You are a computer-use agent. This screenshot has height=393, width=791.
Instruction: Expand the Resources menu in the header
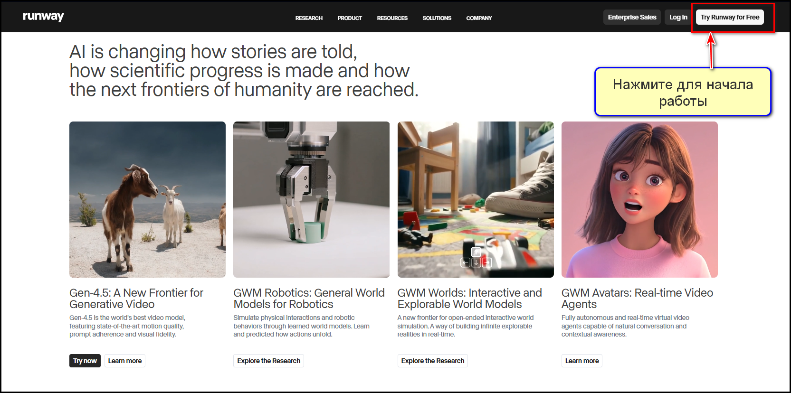[392, 18]
